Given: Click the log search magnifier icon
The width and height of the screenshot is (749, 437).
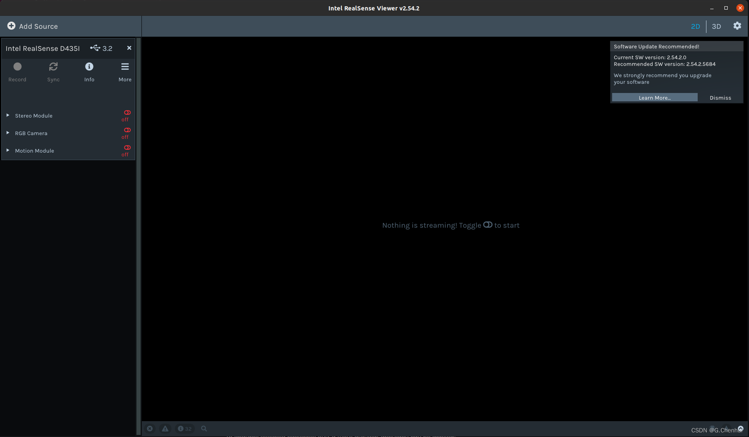Looking at the screenshot, I should coord(204,429).
